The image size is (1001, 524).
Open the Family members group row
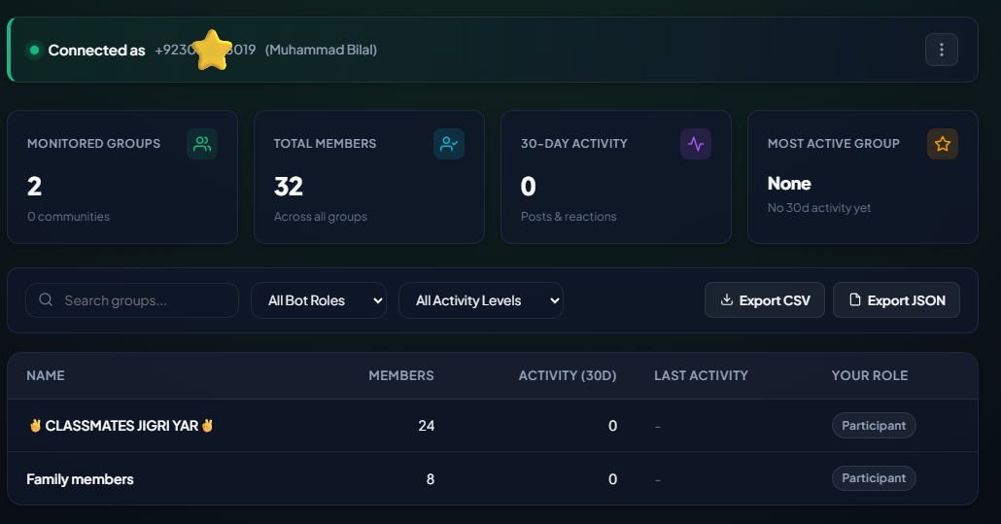pyautogui.click(x=492, y=478)
